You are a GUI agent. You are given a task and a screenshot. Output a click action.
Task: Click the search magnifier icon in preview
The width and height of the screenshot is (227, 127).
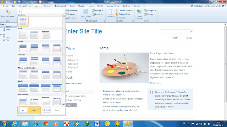(x=191, y=31)
